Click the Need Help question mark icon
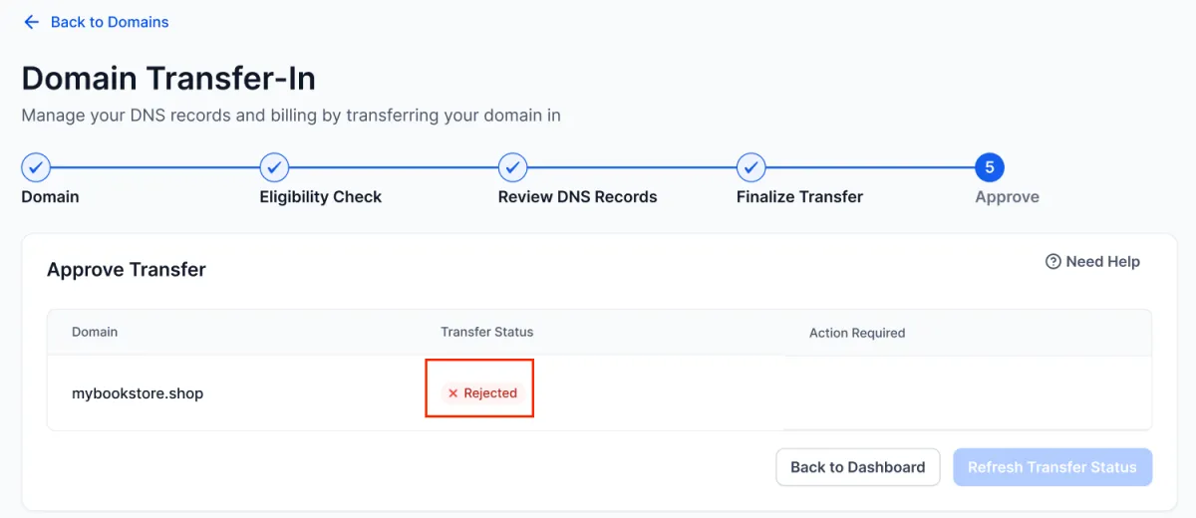Viewport: 1196px width, 518px height. pos(1052,262)
